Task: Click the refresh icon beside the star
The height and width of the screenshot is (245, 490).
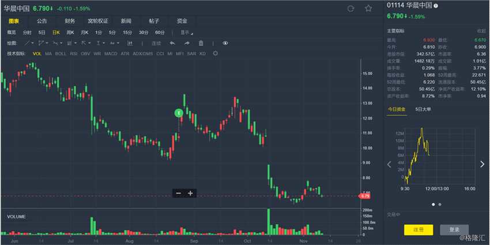Action: [x=350, y=9]
